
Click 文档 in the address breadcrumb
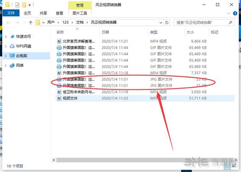click(80, 22)
